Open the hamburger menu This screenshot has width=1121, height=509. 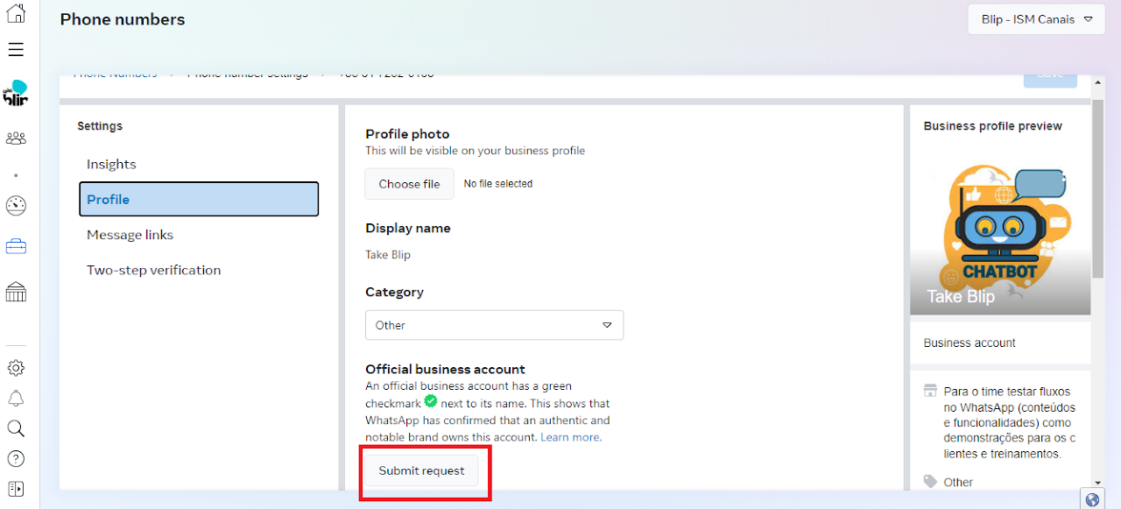click(16, 49)
